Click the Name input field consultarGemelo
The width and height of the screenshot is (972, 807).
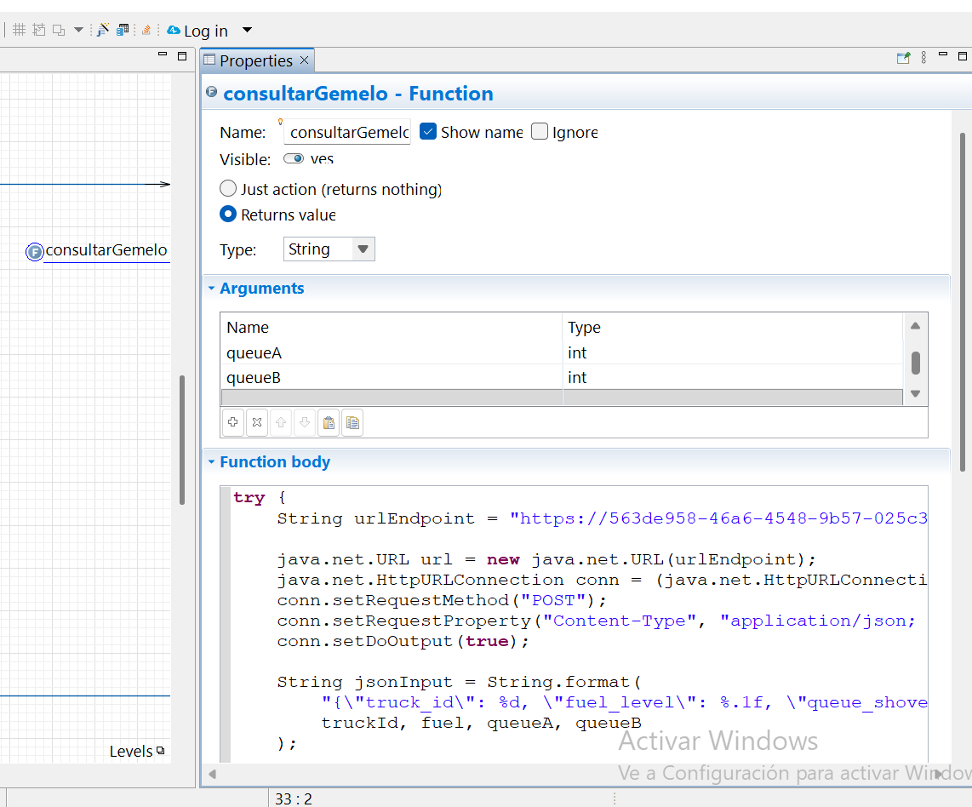point(348,132)
